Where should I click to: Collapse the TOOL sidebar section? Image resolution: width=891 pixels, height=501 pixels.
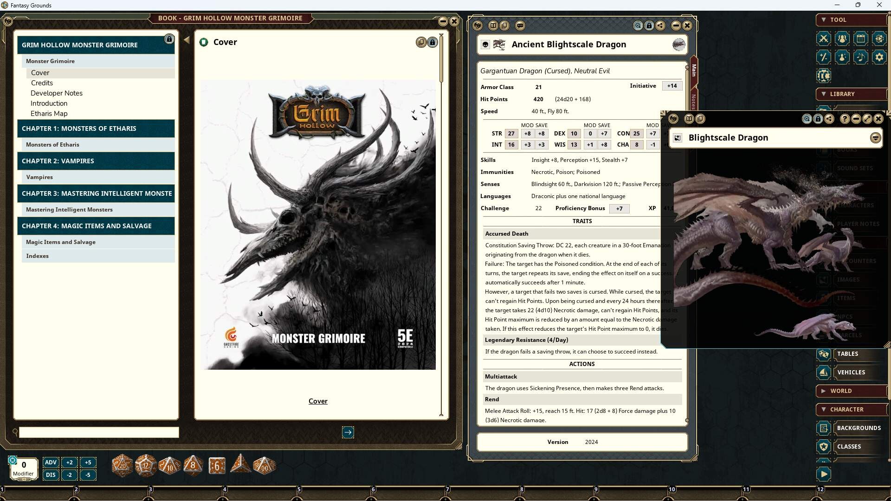(852, 20)
